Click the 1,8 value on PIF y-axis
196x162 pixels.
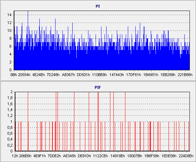(10, 98)
